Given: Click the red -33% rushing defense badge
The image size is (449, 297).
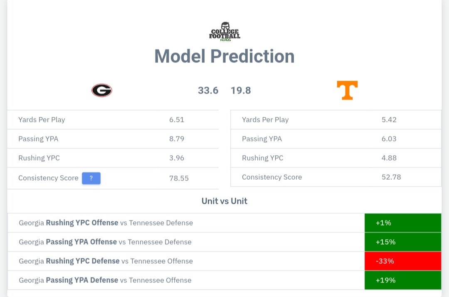Looking at the screenshot, I should coord(402,261).
